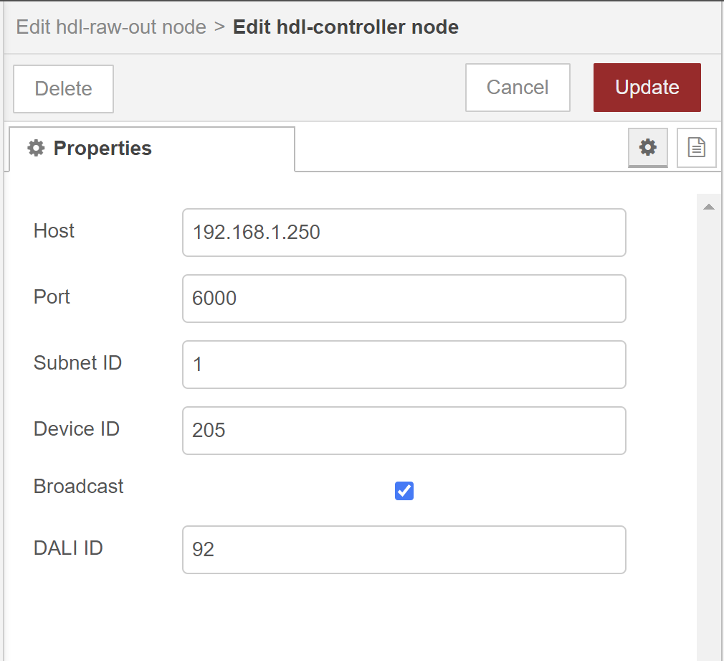Click the Delete button
724x661 pixels.
pyautogui.click(x=63, y=88)
